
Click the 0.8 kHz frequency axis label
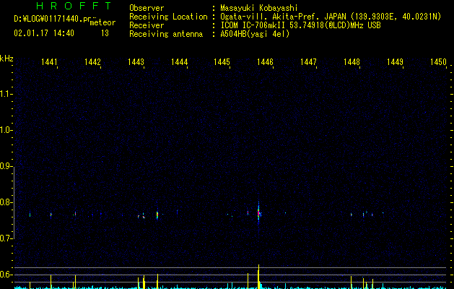point(6,202)
